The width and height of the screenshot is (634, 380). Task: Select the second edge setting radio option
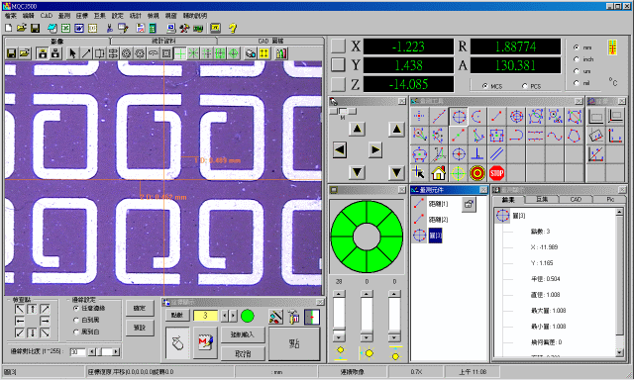coord(76,320)
